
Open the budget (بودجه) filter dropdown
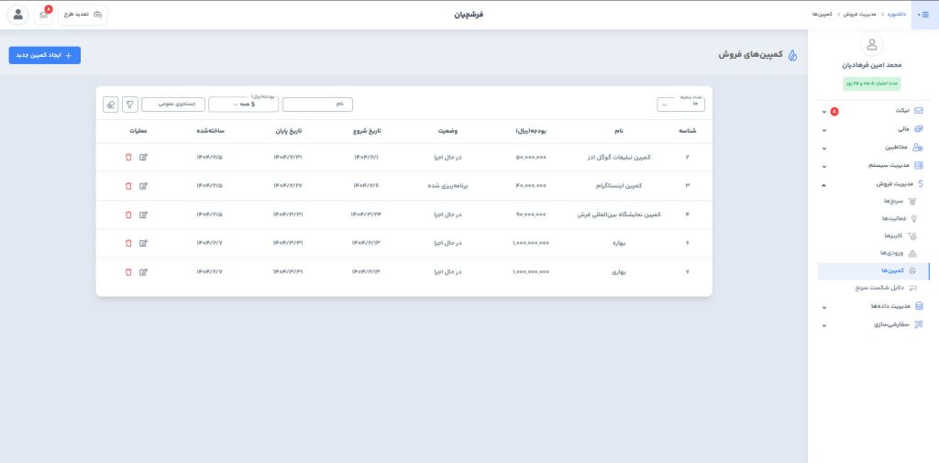243,105
